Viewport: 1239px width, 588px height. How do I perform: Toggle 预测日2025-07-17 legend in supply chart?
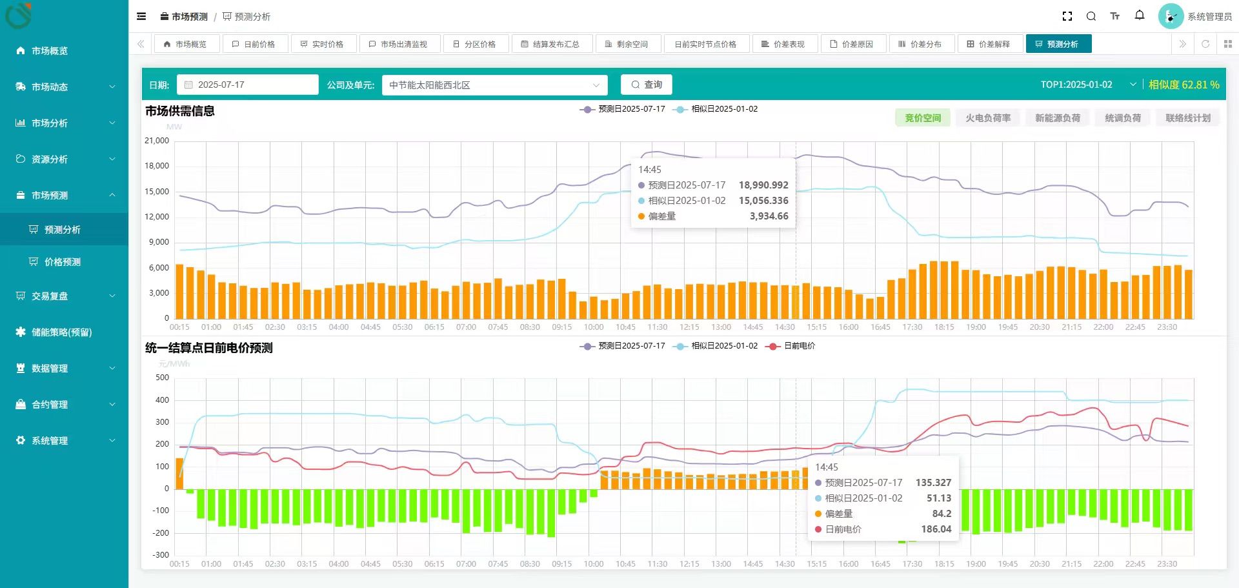point(623,109)
